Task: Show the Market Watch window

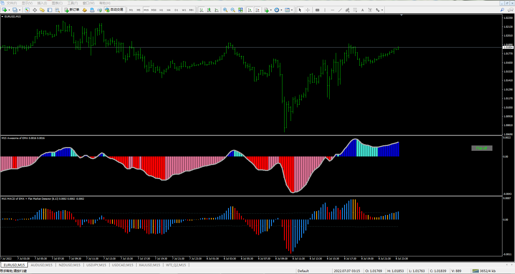Action: (27, 10)
